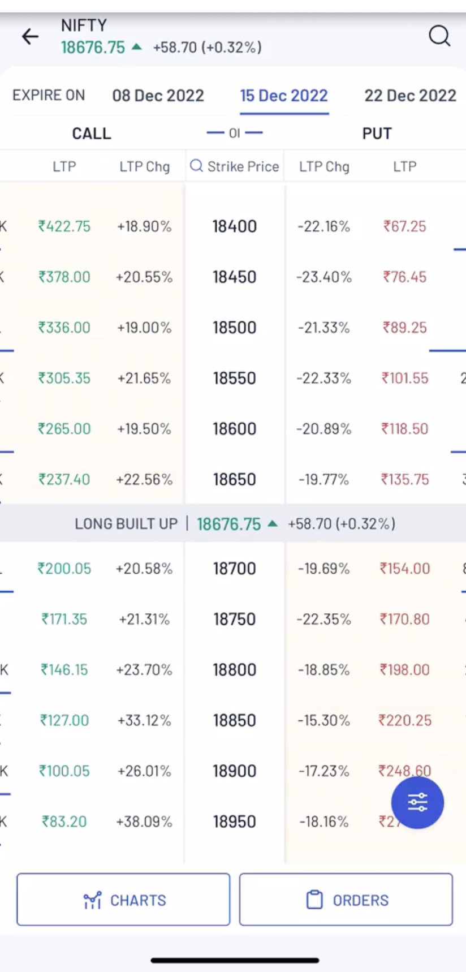Tap the PUT column heading
The height and width of the screenshot is (972, 466).
coord(377,134)
